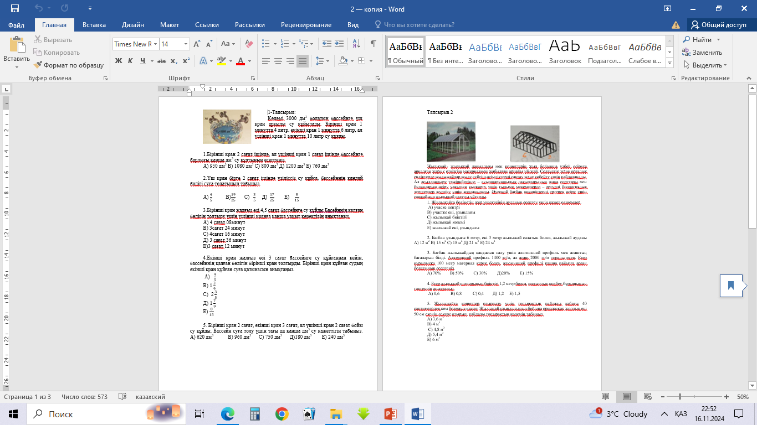The image size is (757, 425).
Task: Open PowerPoint from the Windows taskbar
Action: pyautogui.click(x=391, y=414)
